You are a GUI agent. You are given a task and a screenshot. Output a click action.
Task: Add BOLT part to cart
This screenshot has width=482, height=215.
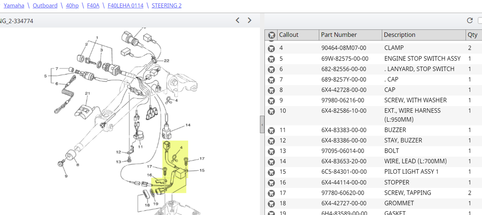point(271,151)
